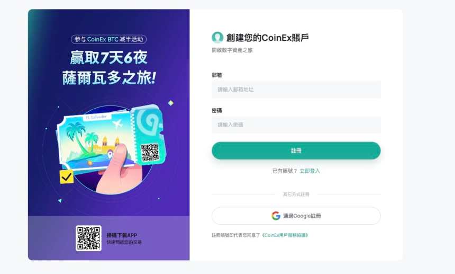The image size is (455, 274).
Task: Click the location pin on the ticket
Action: [x=110, y=155]
